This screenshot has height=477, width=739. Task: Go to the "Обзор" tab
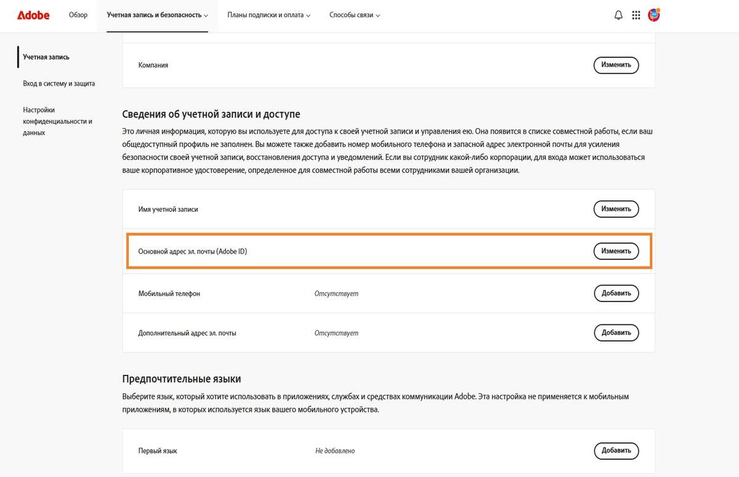coord(78,15)
